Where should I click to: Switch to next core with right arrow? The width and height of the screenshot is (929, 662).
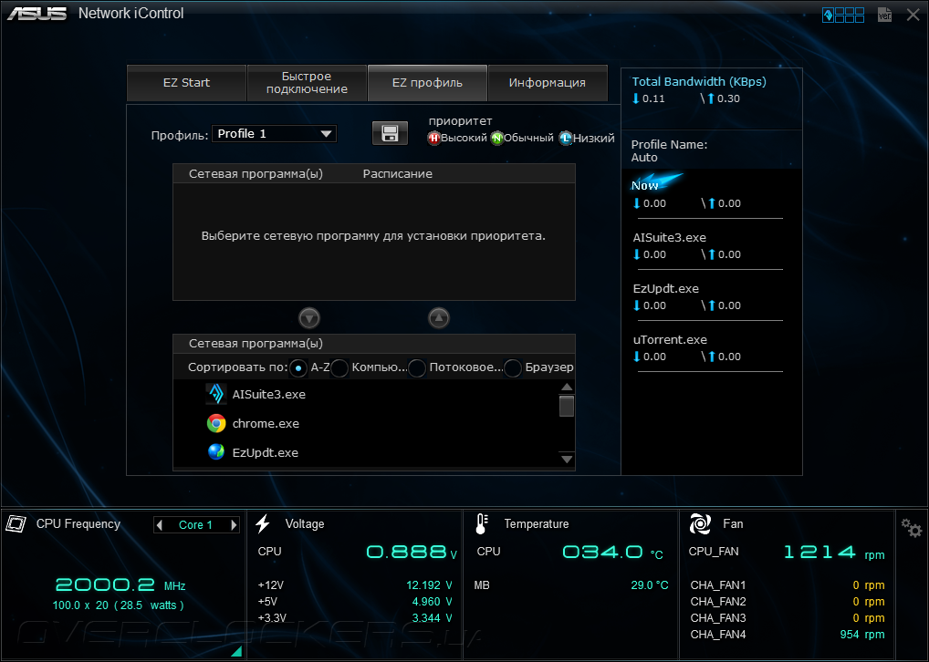point(234,524)
